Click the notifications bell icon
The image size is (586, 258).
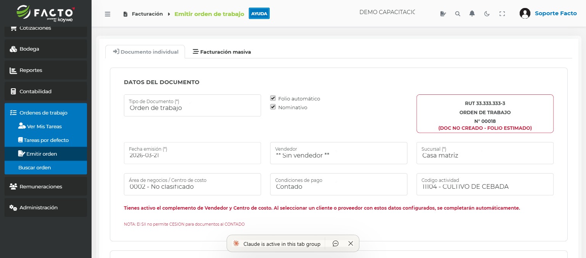(472, 13)
